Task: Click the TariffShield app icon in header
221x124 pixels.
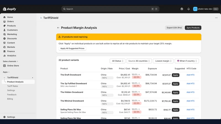Action: [41, 18]
